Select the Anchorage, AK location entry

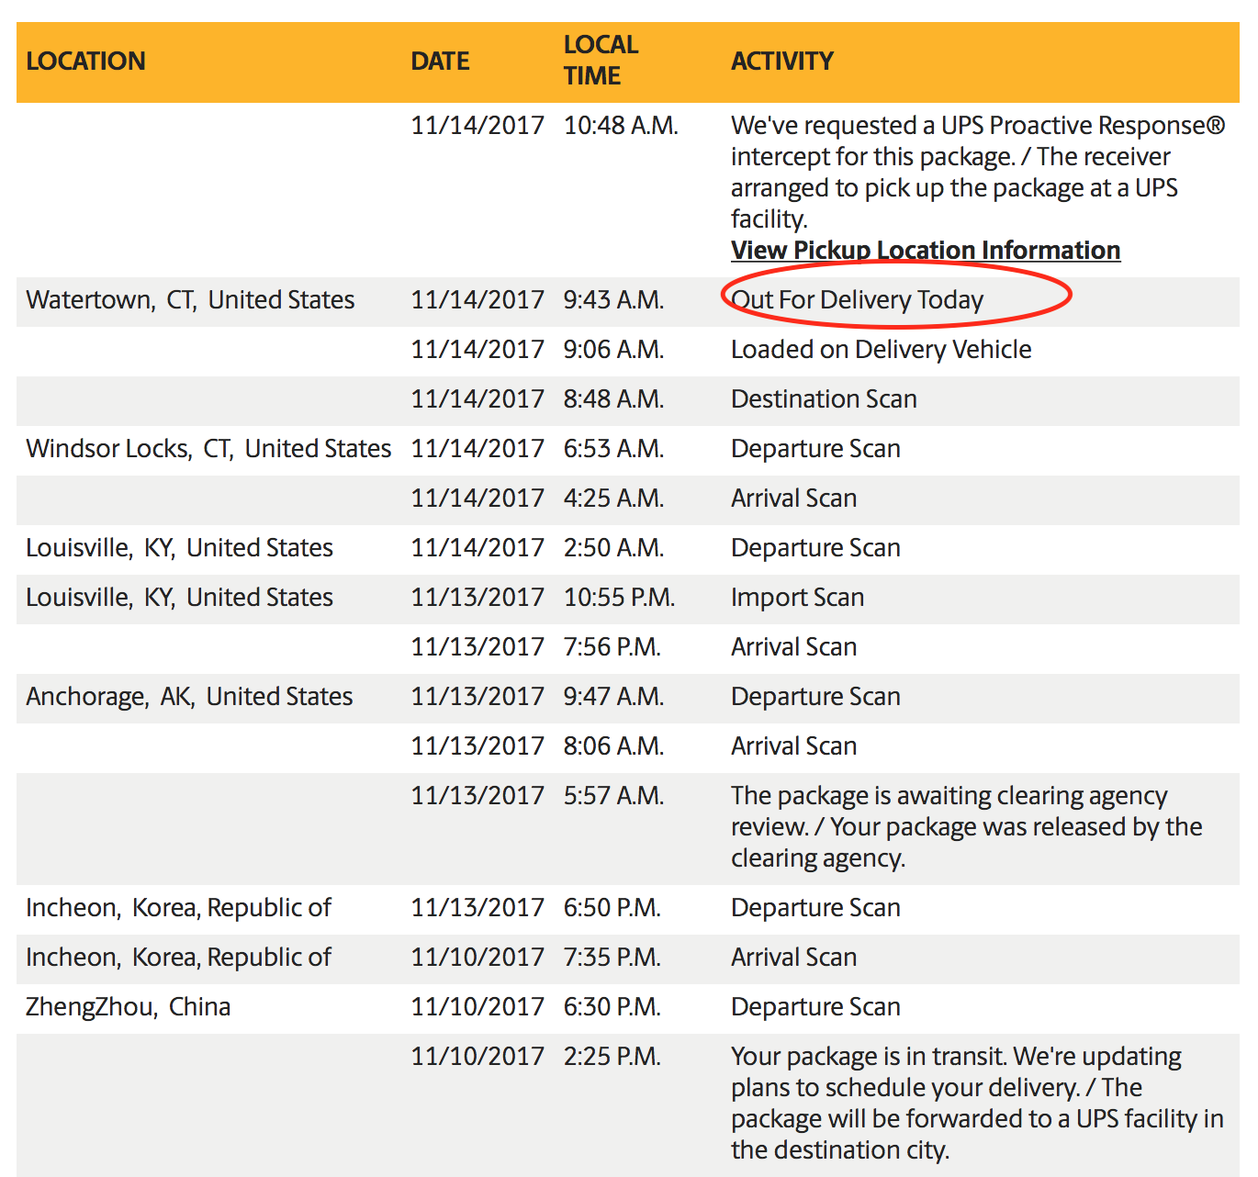(189, 696)
